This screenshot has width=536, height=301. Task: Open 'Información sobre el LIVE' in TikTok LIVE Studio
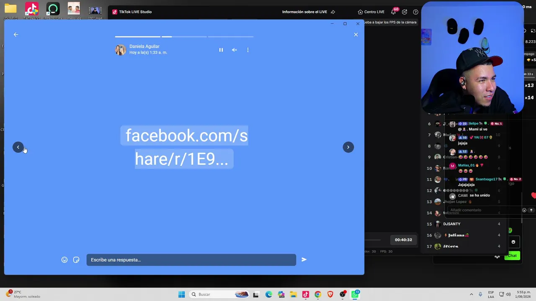(x=309, y=12)
